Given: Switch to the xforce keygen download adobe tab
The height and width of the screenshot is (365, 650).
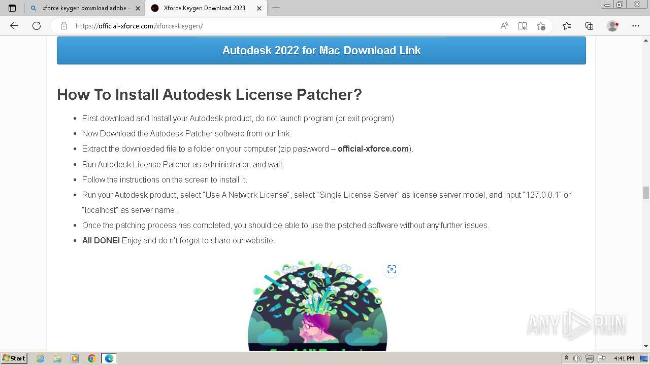Looking at the screenshot, I should pos(85,8).
